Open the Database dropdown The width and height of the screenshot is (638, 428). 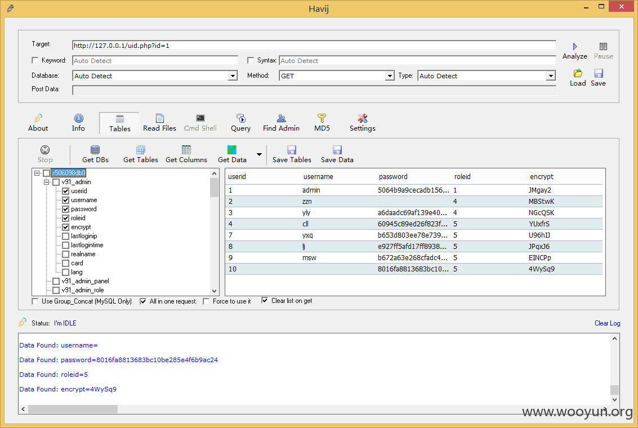pyautogui.click(x=233, y=76)
